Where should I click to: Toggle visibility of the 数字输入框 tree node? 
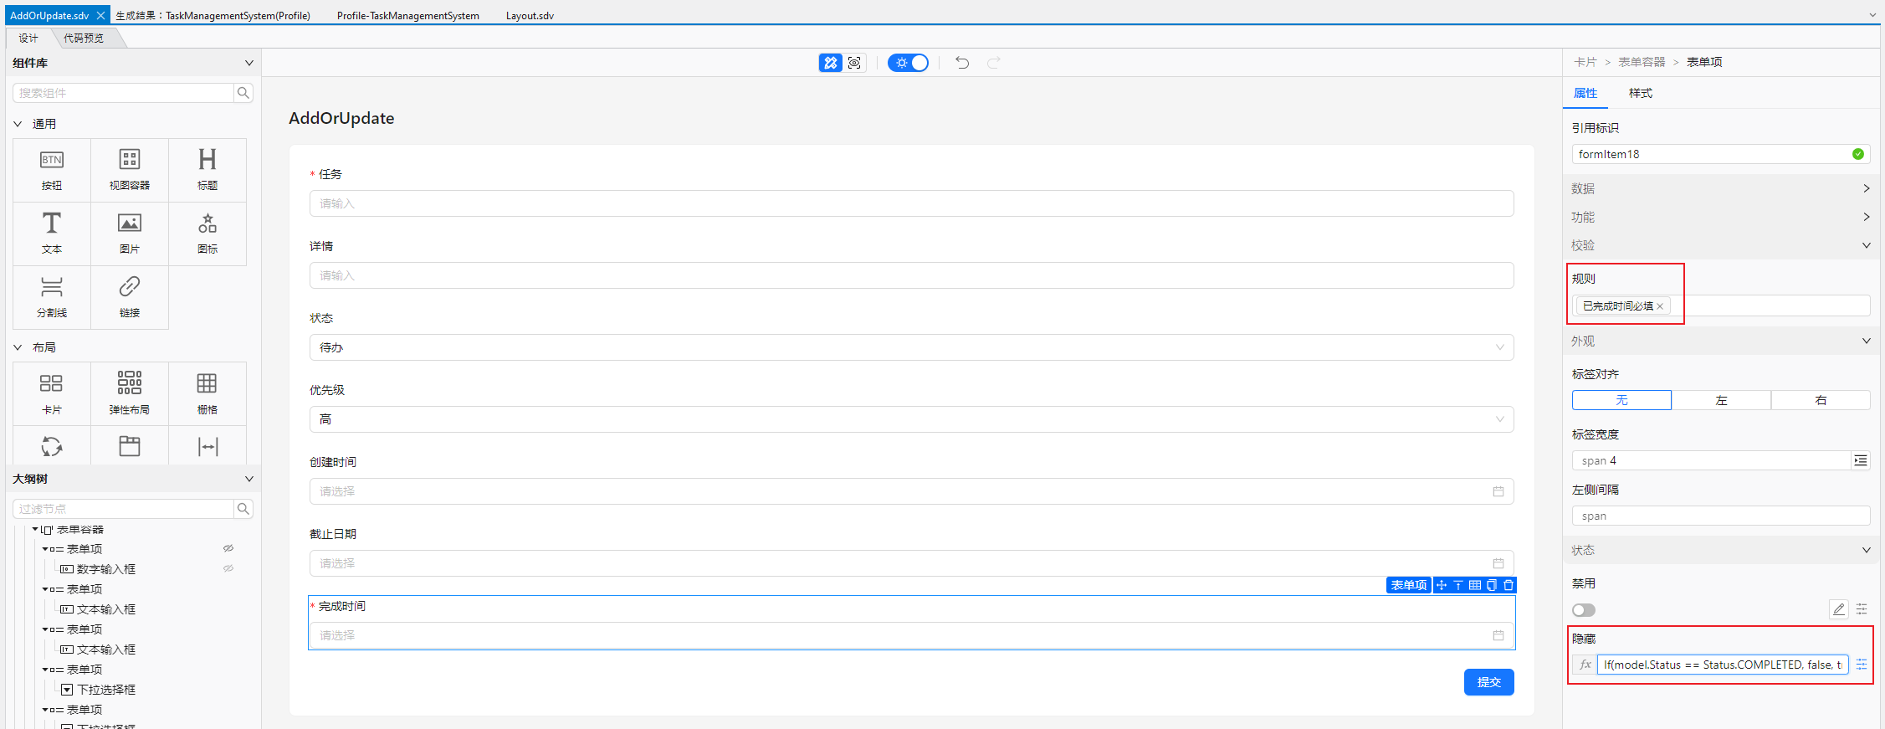228,568
